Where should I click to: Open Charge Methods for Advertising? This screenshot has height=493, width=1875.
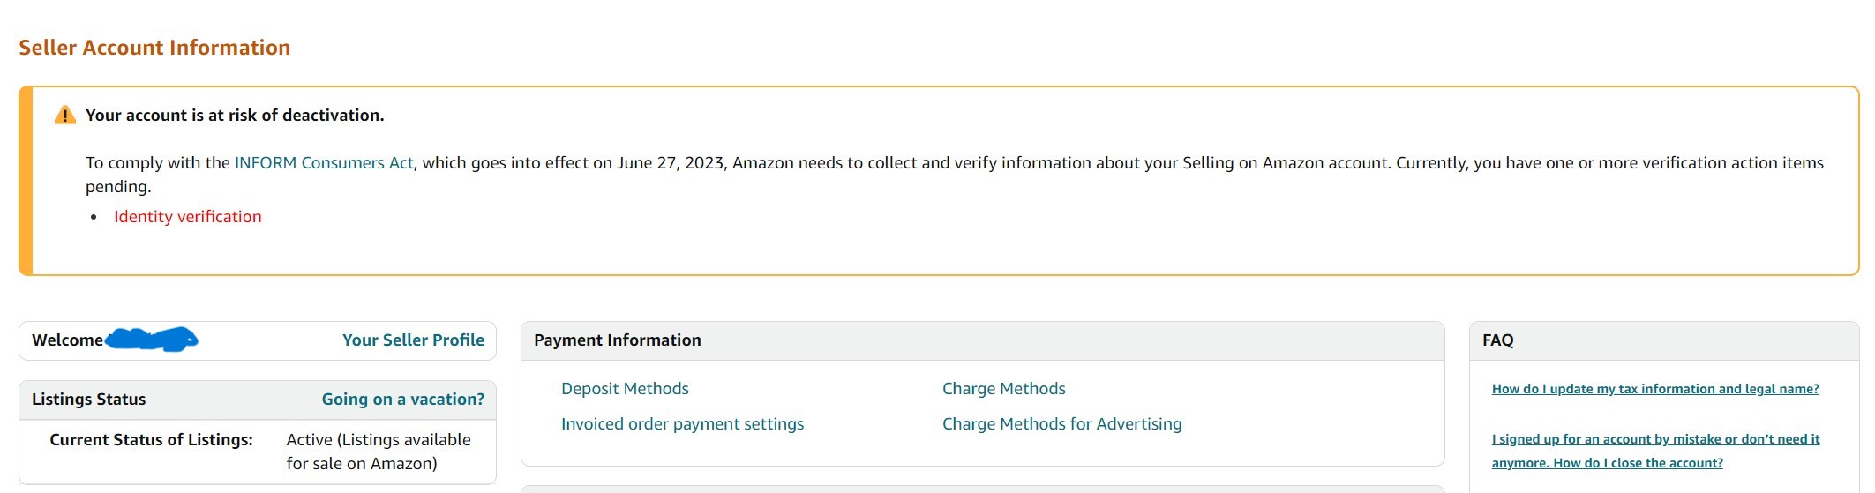coord(1062,424)
